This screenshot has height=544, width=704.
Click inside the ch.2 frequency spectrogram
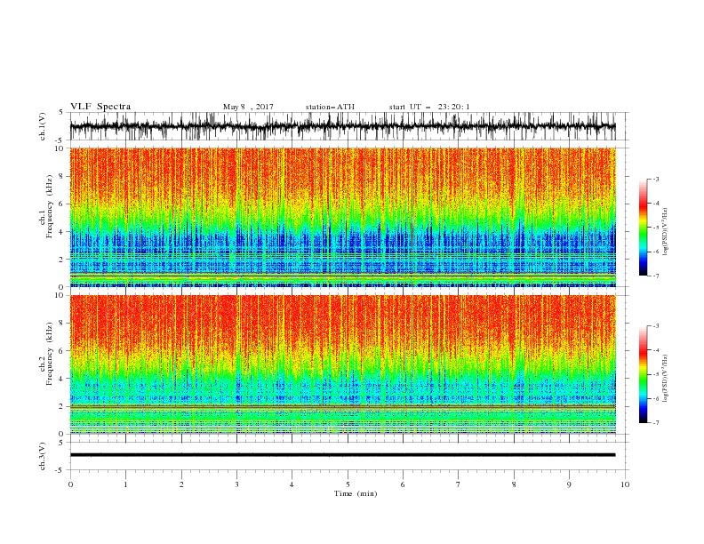[342, 364]
